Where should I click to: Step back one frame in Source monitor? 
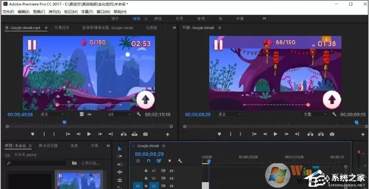click(78, 134)
